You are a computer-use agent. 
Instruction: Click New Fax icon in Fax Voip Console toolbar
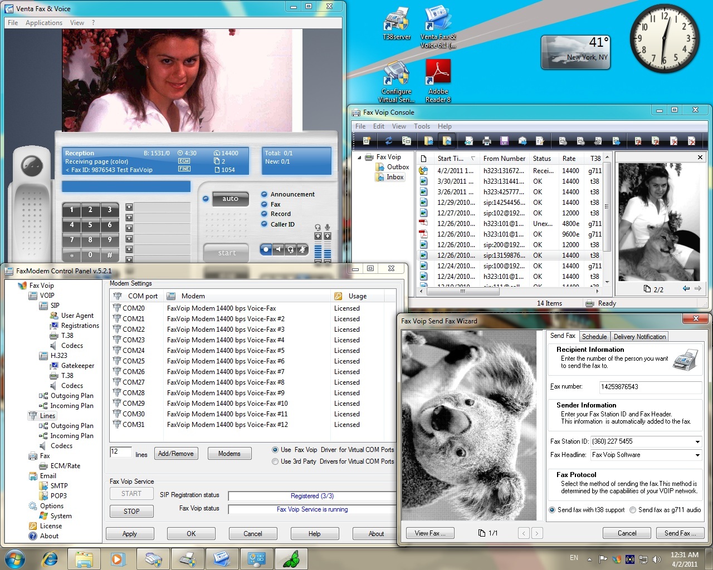click(x=367, y=141)
